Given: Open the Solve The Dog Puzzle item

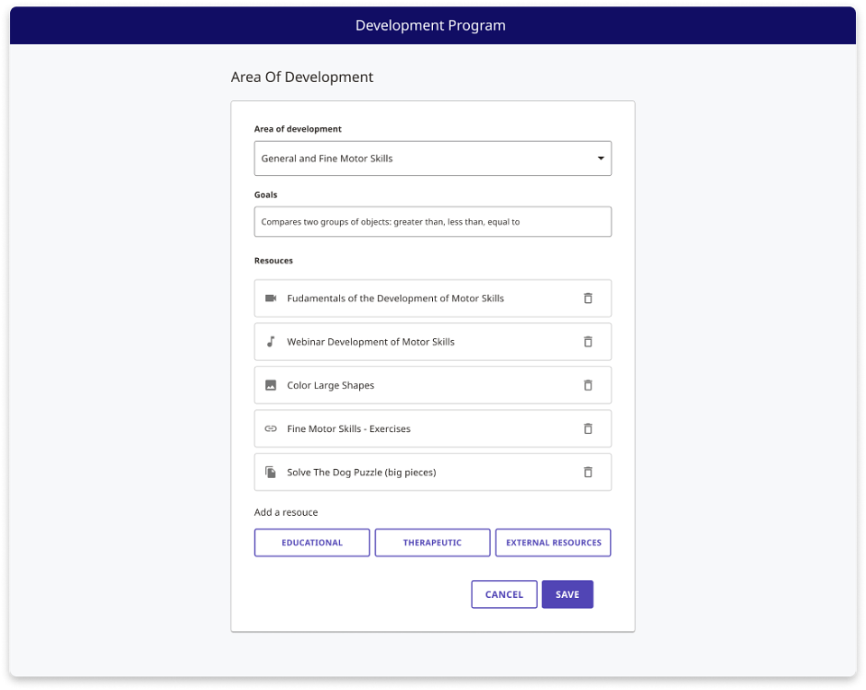Looking at the screenshot, I should click(x=432, y=472).
